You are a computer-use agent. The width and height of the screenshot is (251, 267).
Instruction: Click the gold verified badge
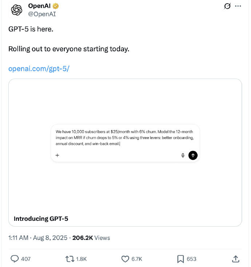(56, 6)
